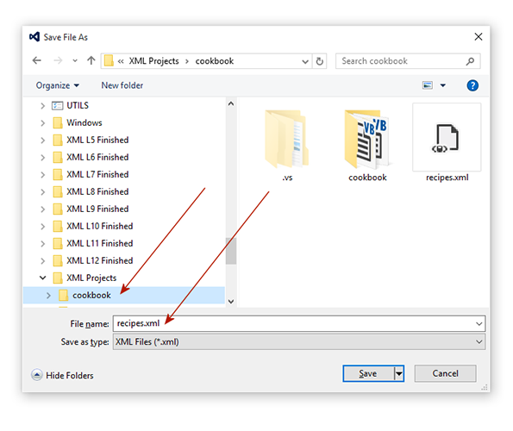This screenshot has height=431, width=513.
Task: Expand the cookbook tree node
Action: (x=49, y=296)
